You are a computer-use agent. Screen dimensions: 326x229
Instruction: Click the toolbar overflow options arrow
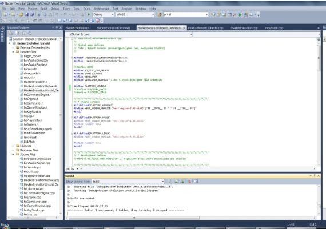click(258, 15)
